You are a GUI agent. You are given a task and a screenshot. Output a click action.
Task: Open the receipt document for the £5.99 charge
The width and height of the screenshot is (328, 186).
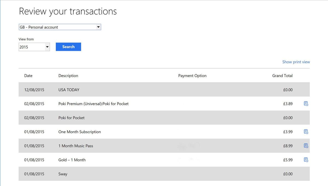pos(306,160)
